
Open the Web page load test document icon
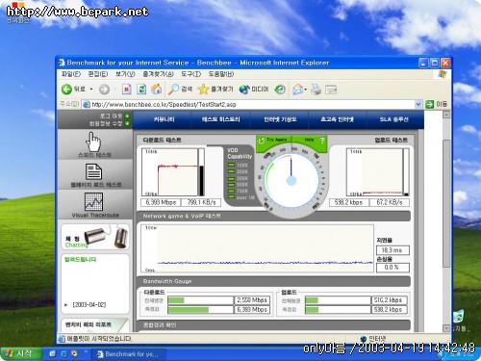click(x=93, y=171)
